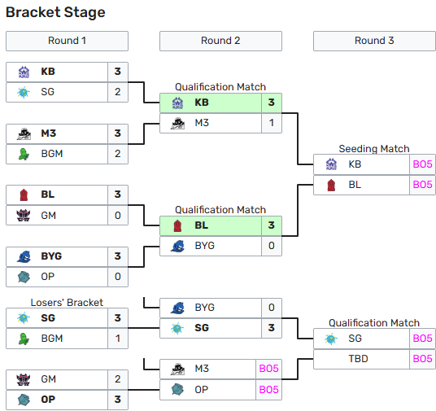
Task: Select the Round 2 header
Action: pyautogui.click(x=220, y=41)
